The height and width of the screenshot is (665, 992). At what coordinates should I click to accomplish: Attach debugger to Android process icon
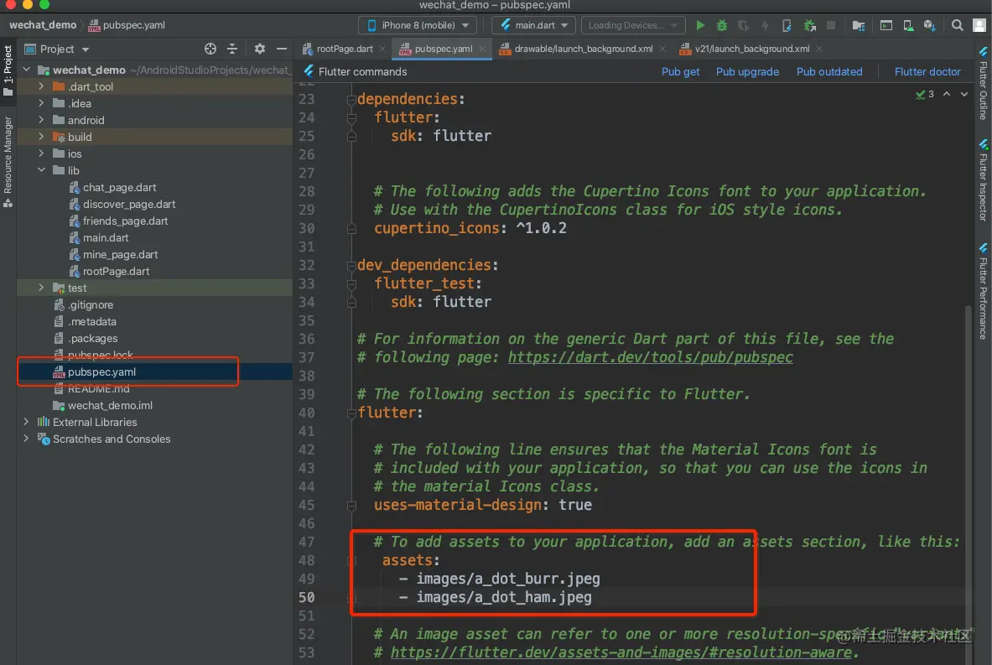(809, 25)
